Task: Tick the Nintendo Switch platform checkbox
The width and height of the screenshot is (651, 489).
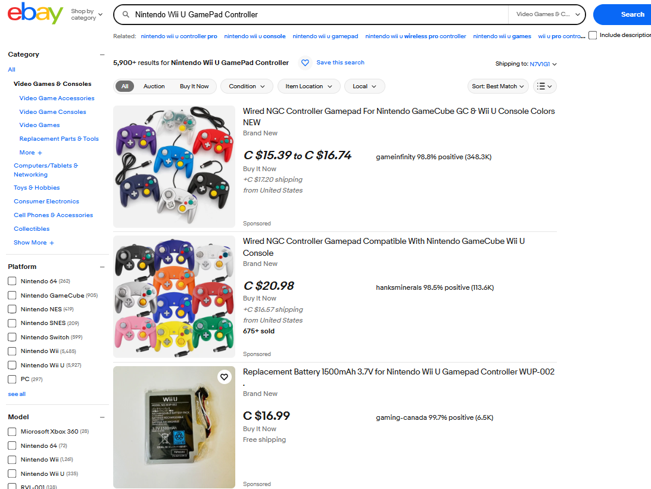Action: point(12,337)
